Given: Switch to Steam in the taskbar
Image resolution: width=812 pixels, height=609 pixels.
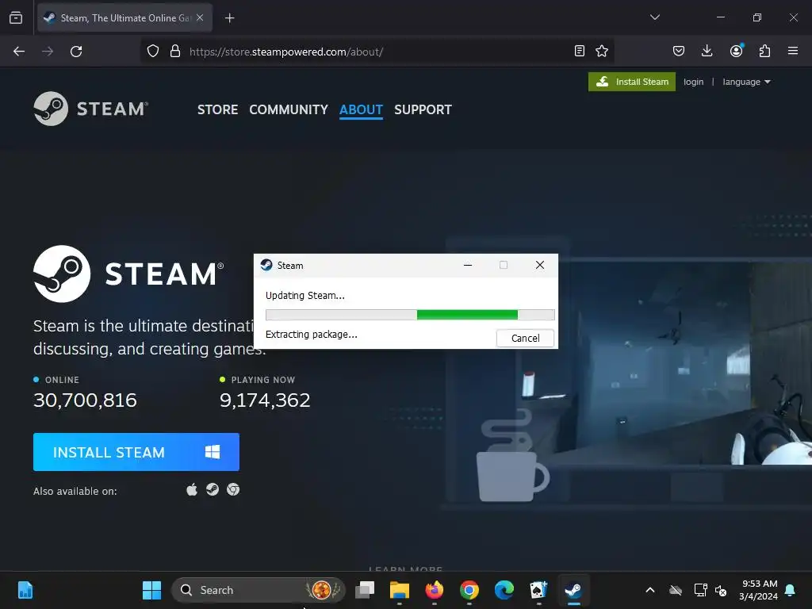Looking at the screenshot, I should (x=573, y=590).
